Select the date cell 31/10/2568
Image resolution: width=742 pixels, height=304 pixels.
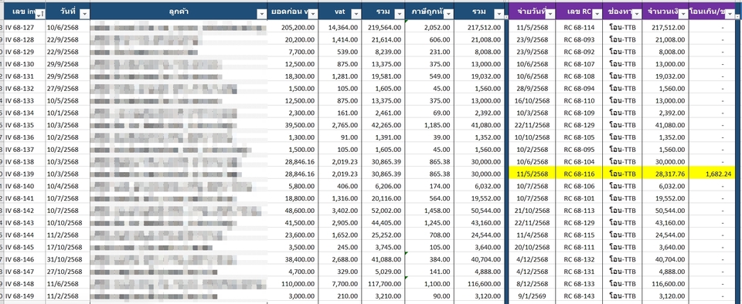click(x=68, y=259)
